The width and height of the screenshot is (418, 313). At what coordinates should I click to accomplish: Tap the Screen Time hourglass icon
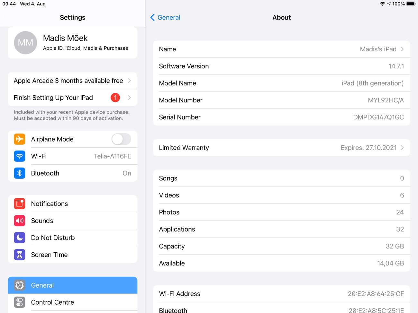coord(20,255)
